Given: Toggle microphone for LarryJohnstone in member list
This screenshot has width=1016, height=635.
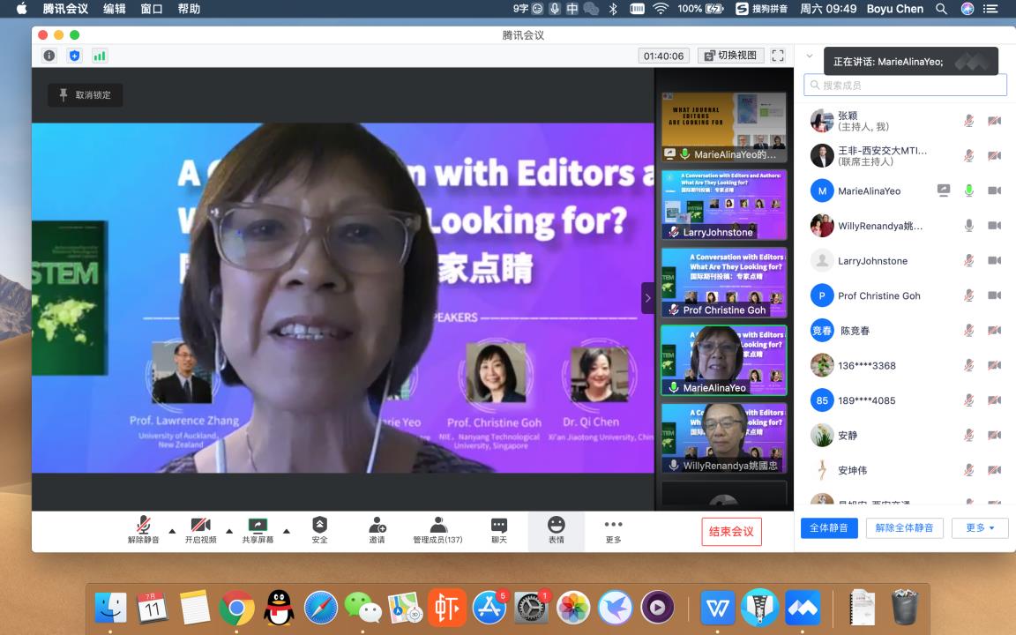Looking at the screenshot, I should [x=968, y=261].
